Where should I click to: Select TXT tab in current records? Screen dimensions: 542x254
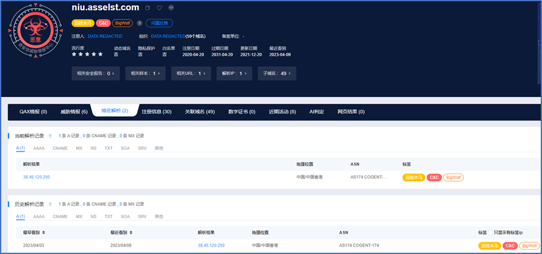[x=109, y=148]
